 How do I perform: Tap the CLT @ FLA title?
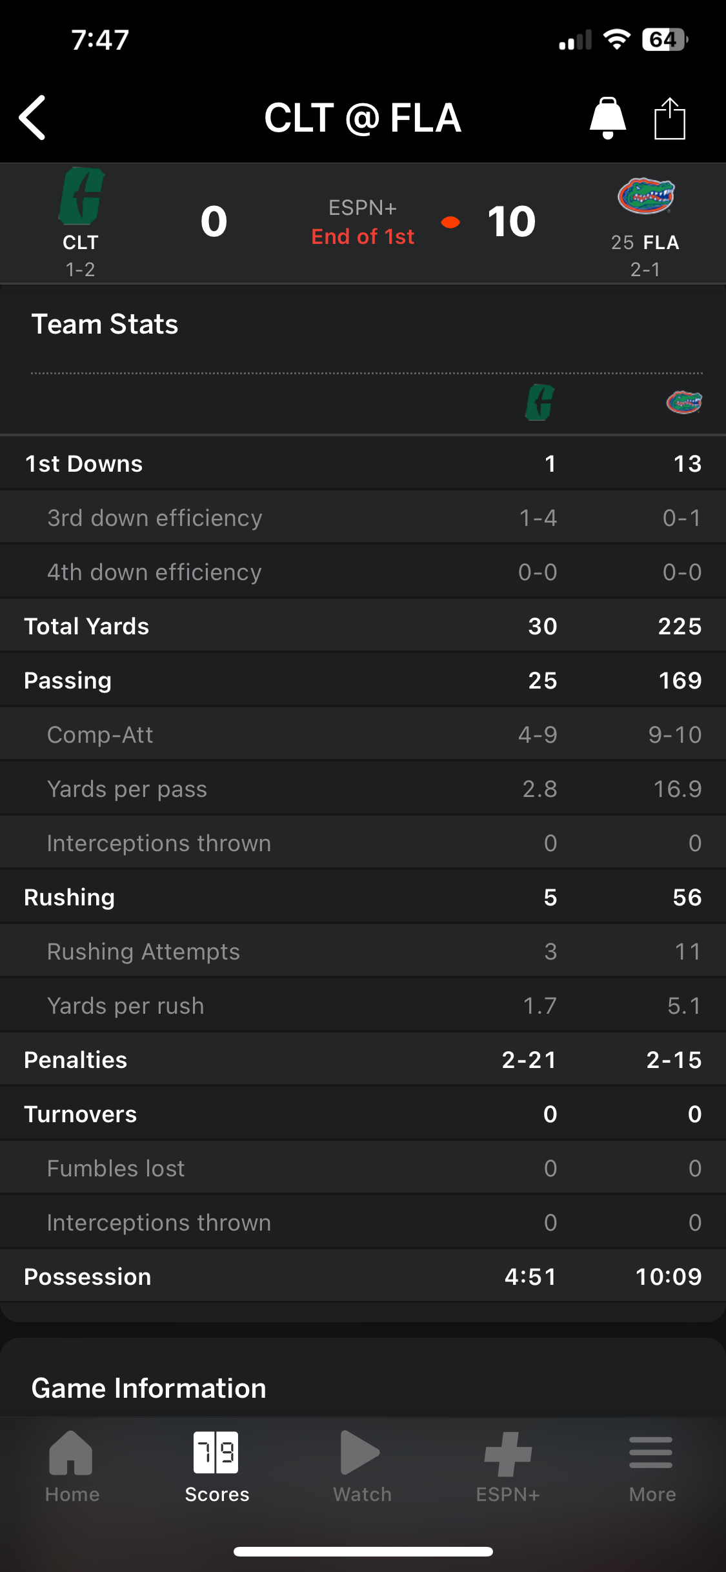[363, 118]
